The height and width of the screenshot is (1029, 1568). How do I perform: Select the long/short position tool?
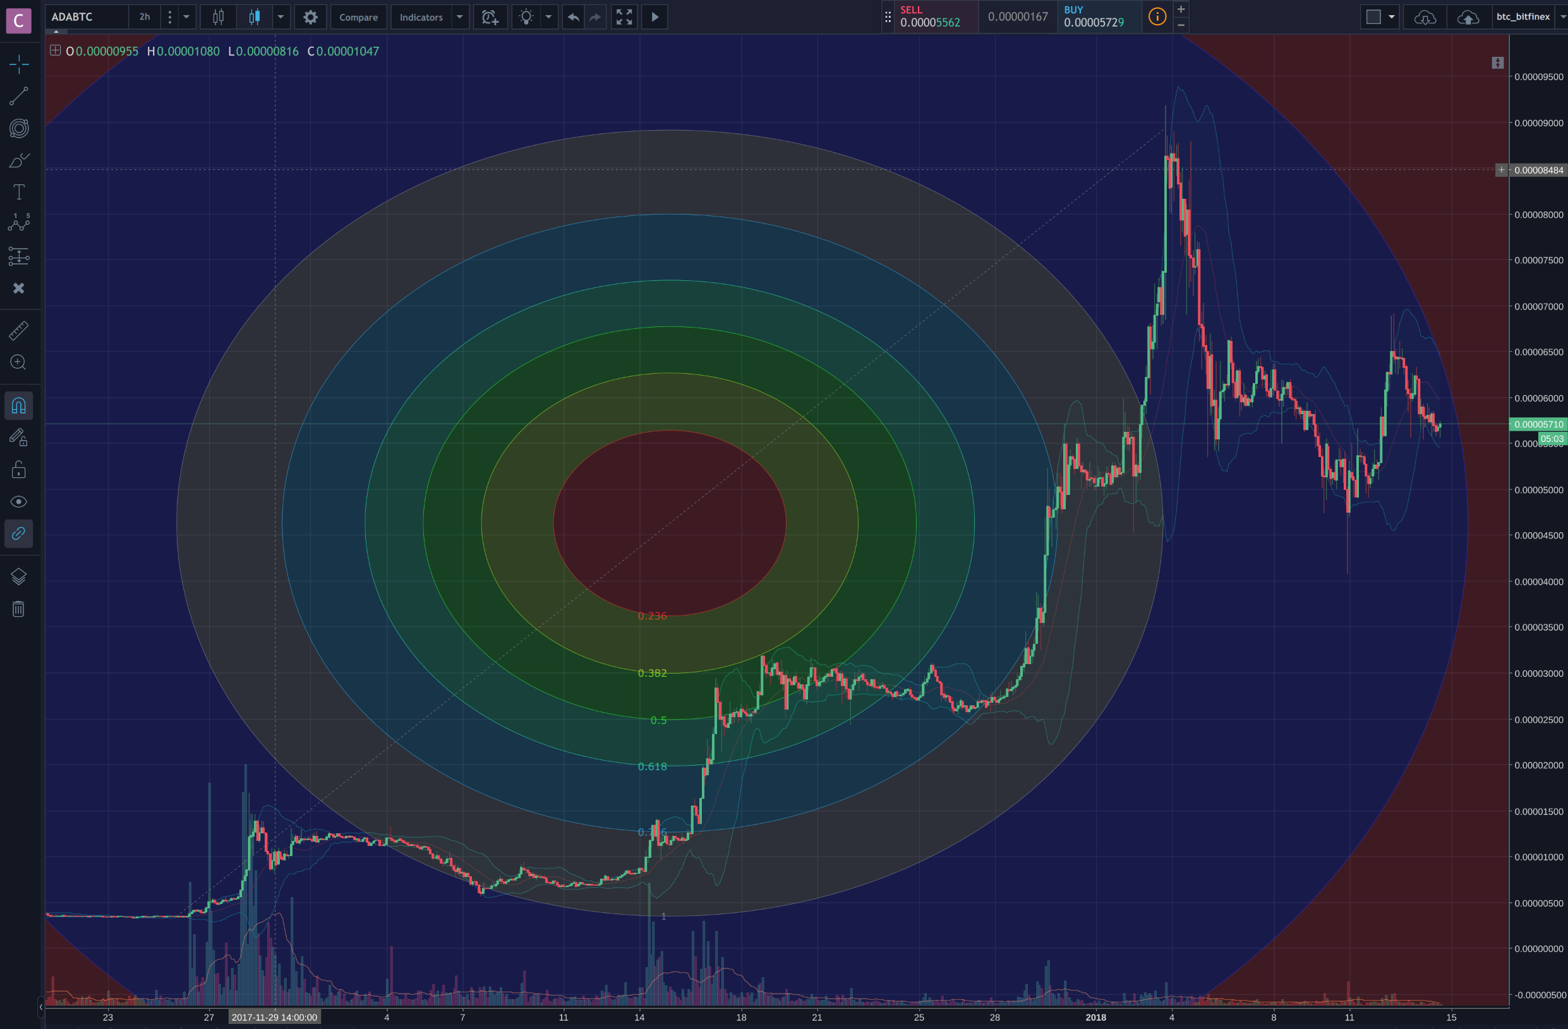click(18, 256)
